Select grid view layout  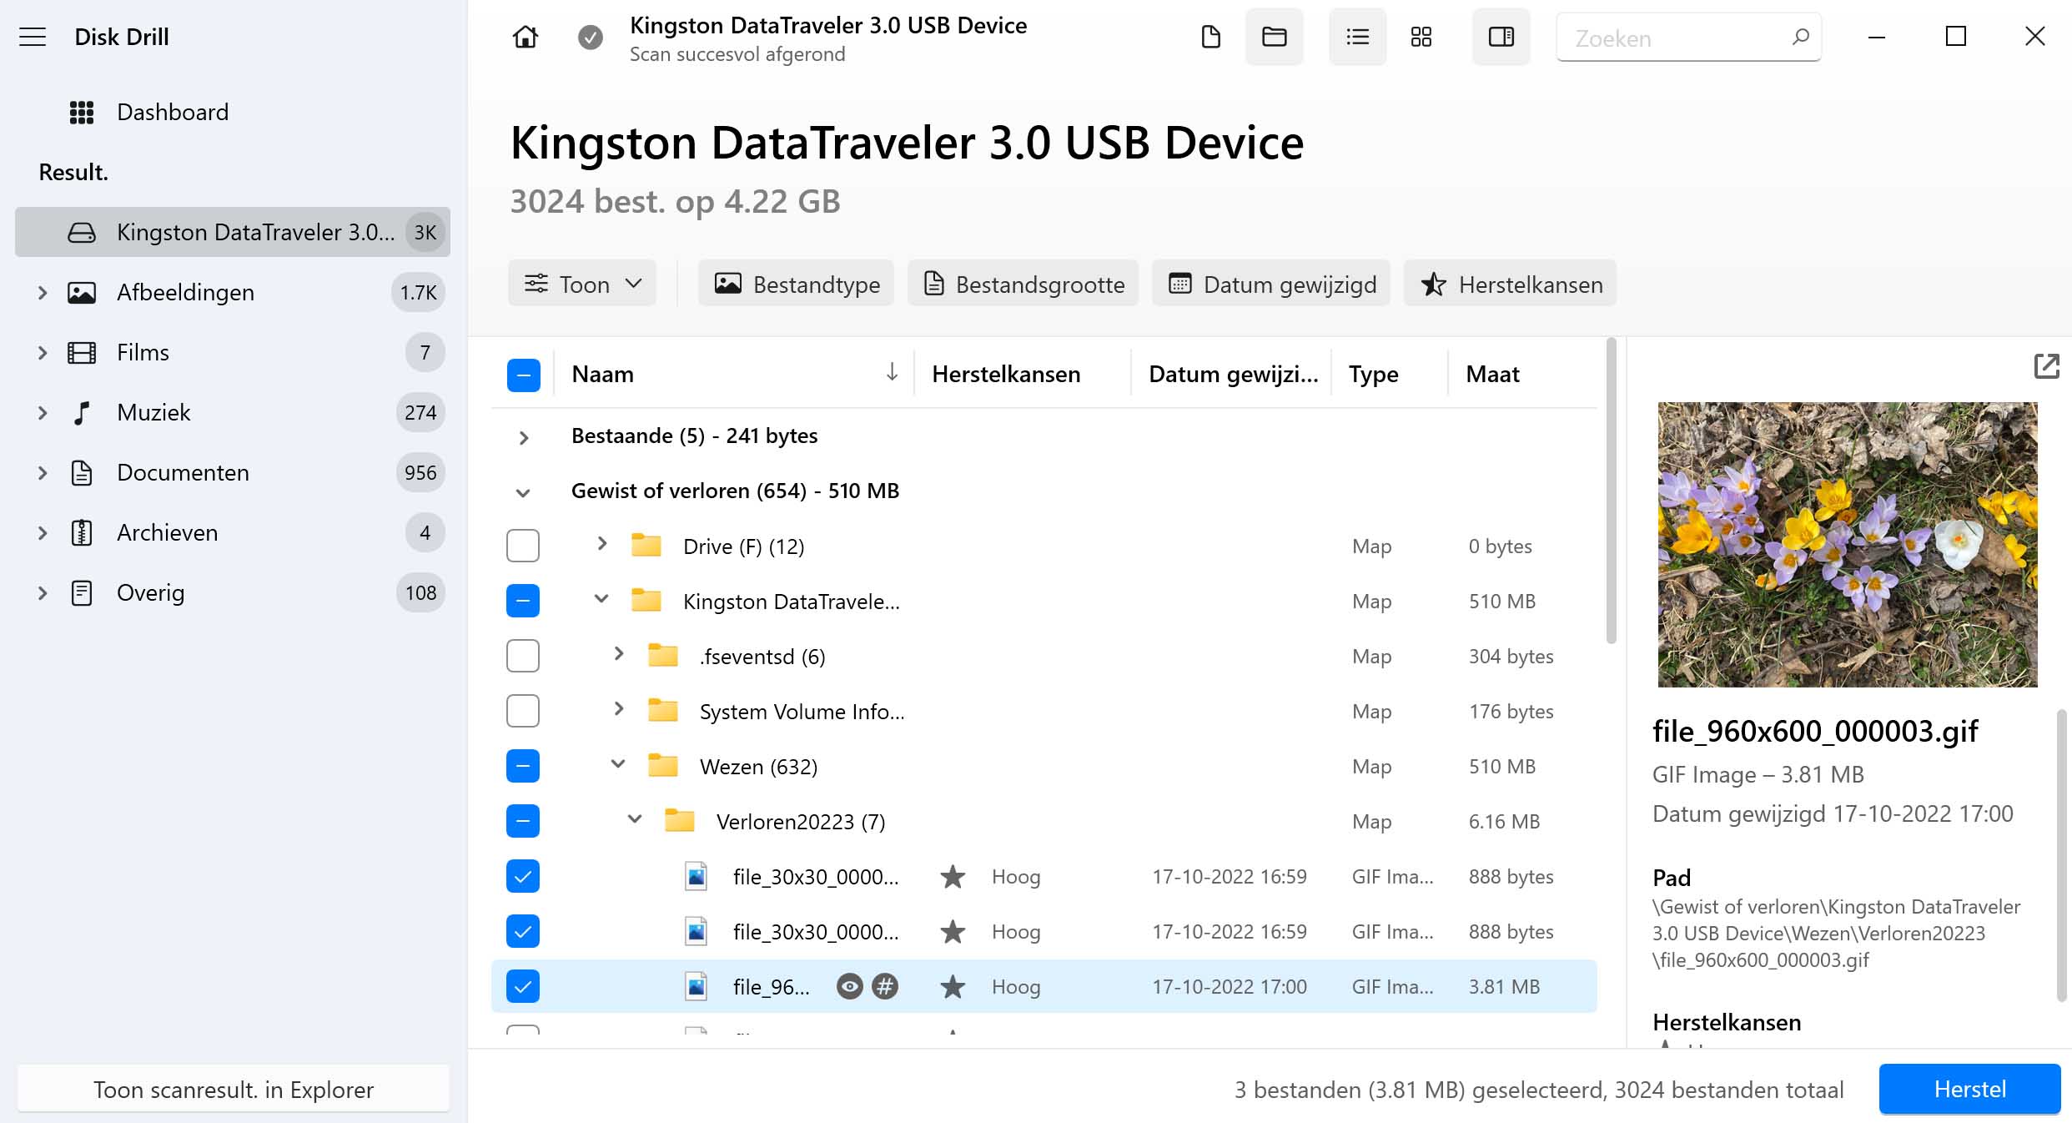tap(1421, 37)
